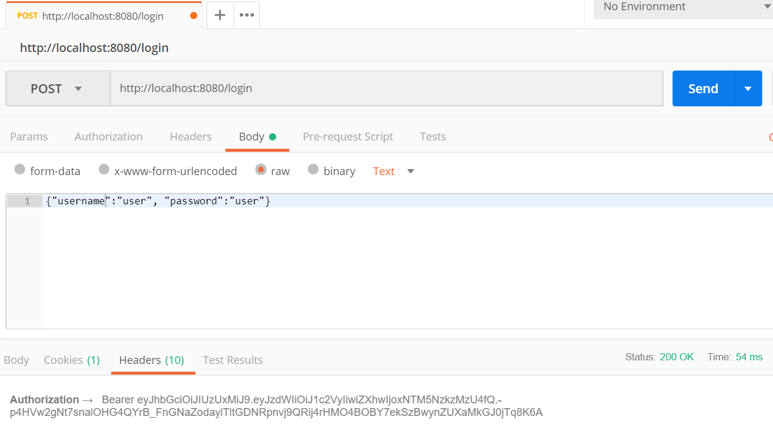Open the No Environment dropdown
Screen dimensions: 773x435
point(682,7)
